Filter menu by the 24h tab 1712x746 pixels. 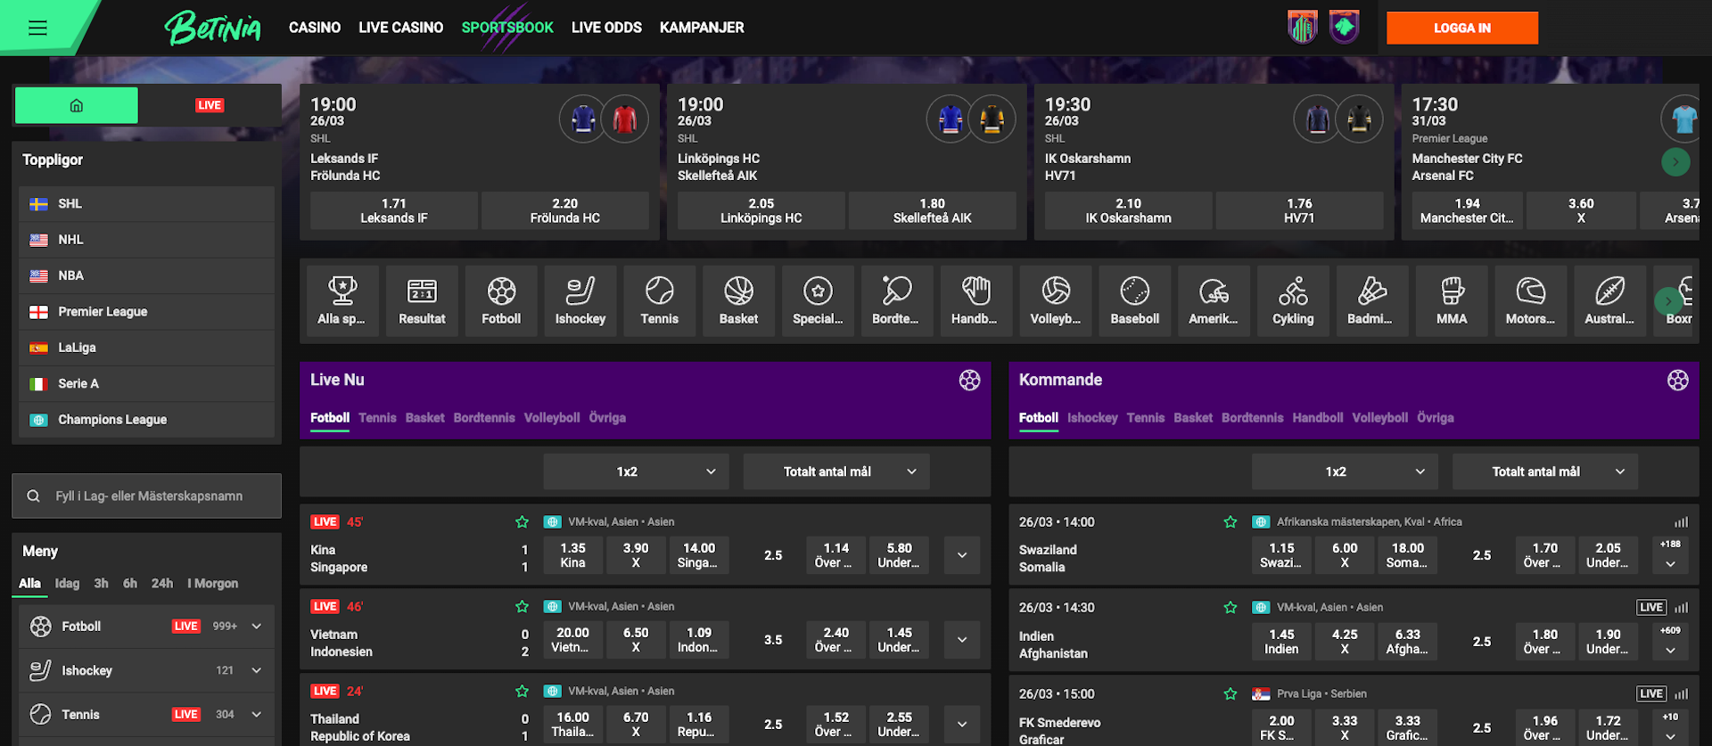click(x=162, y=584)
